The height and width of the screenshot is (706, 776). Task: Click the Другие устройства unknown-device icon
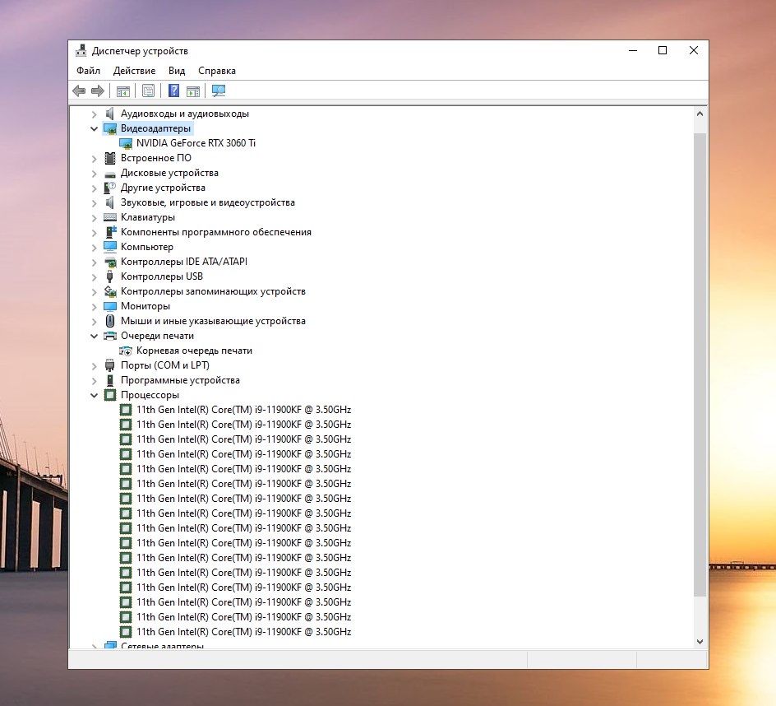[x=110, y=188]
